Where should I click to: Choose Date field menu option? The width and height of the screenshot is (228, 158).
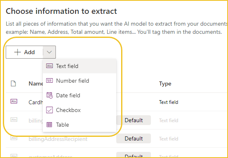(80, 95)
